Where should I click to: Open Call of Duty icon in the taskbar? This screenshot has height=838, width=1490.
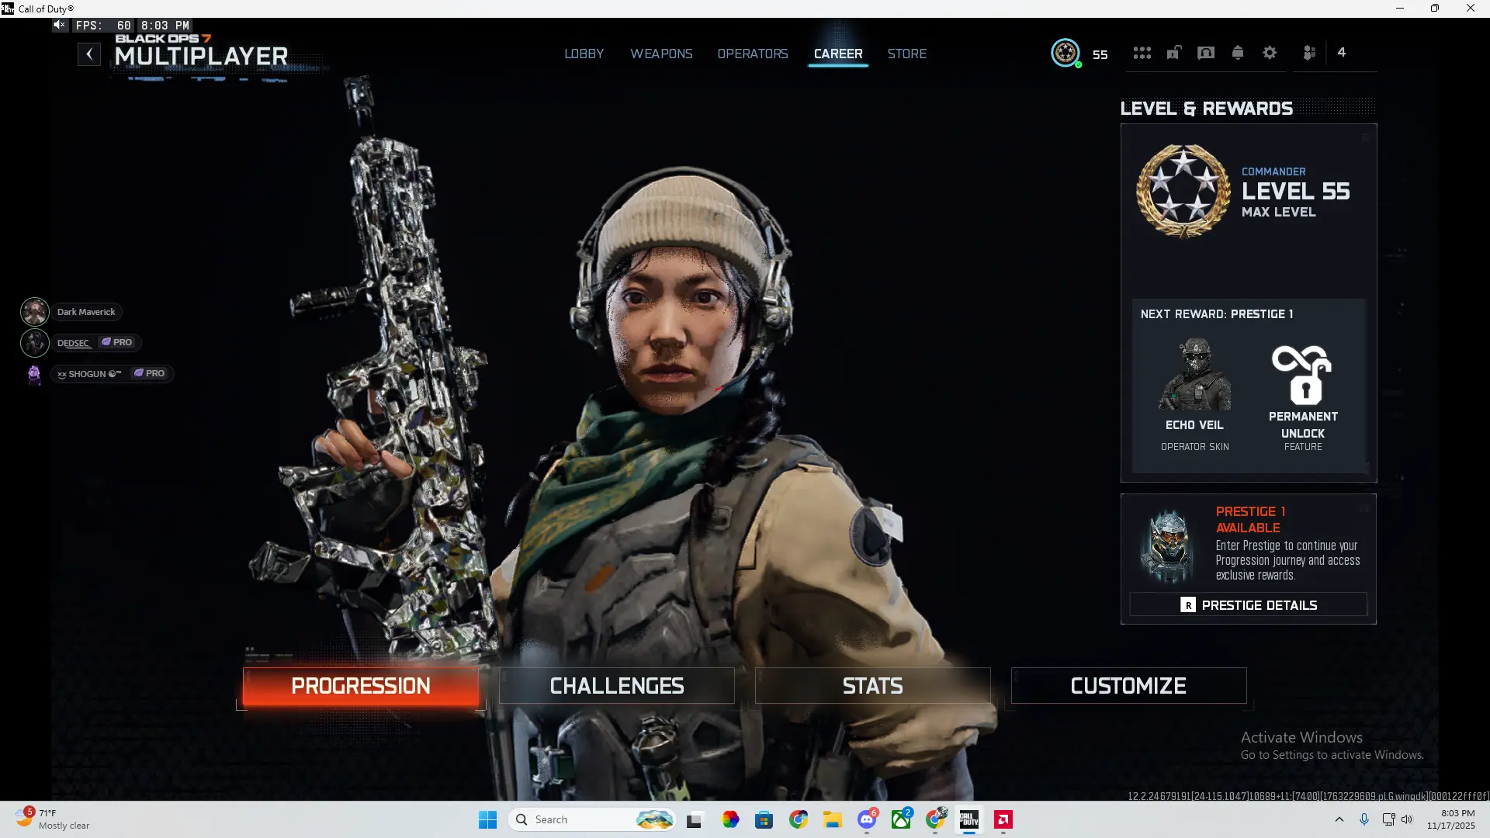(x=968, y=819)
